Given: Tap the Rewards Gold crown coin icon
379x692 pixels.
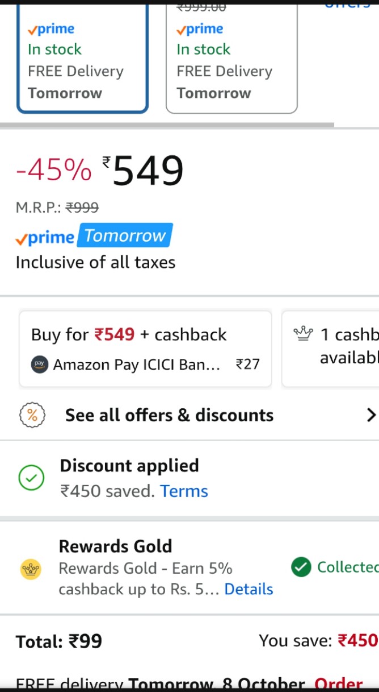Looking at the screenshot, I should click(31, 569).
